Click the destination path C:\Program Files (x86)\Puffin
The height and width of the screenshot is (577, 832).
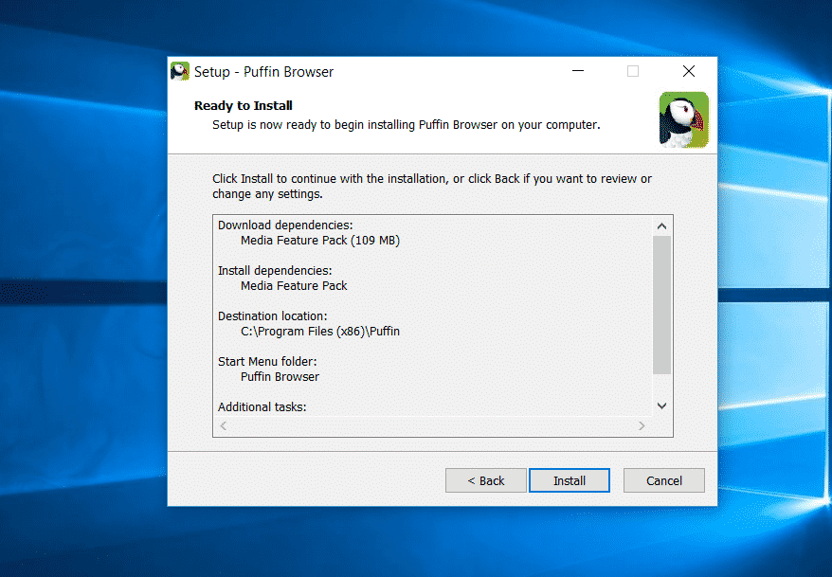(319, 332)
